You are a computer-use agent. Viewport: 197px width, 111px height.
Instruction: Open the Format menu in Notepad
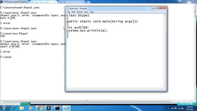coord(79,12)
